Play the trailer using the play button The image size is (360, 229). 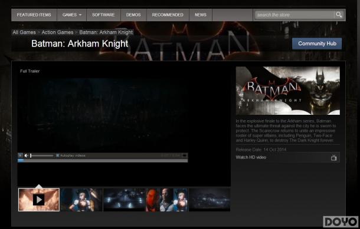point(20,155)
